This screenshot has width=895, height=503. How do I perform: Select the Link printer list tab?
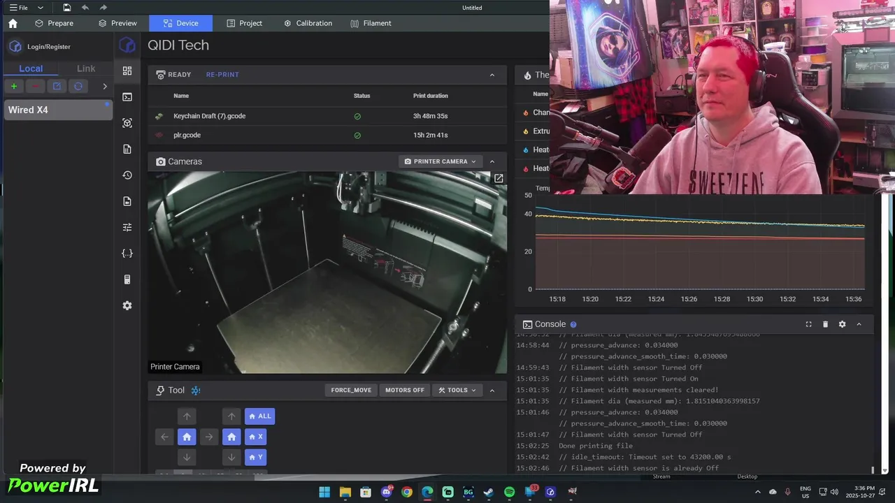[x=86, y=68]
